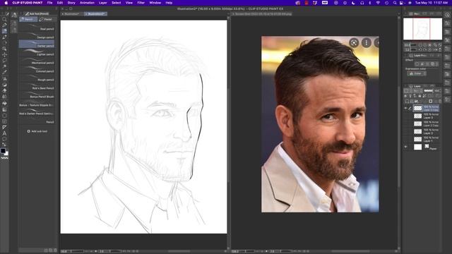Choose the Rough pencil sub tool
The image size is (452, 254).
(x=37, y=78)
